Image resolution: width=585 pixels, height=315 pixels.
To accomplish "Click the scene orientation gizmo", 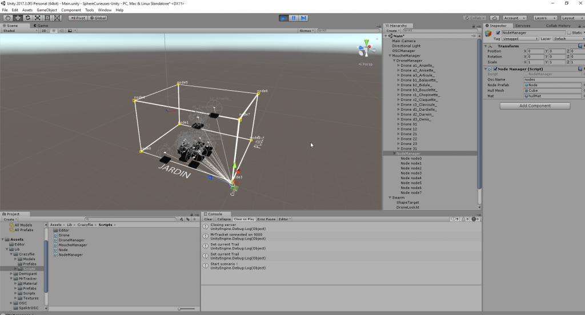I will [x=366, y=49].
